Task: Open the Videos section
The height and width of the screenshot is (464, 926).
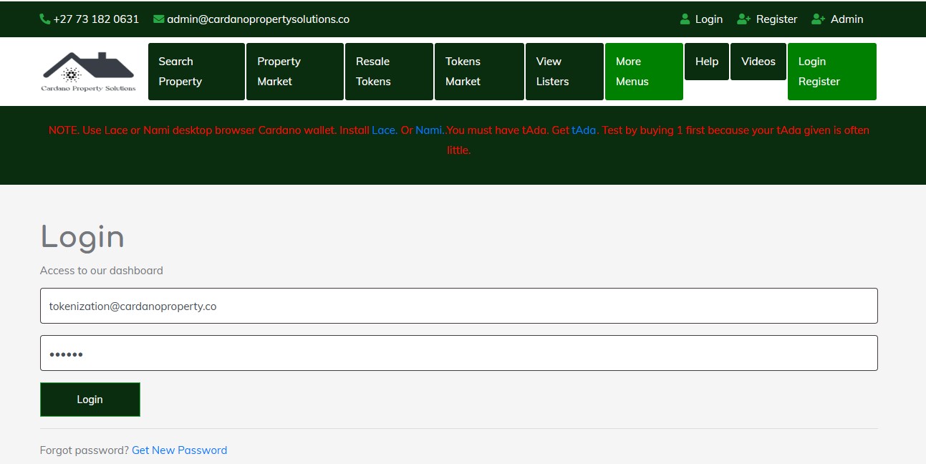Action: pyautogui.click(x=758, y=61)
